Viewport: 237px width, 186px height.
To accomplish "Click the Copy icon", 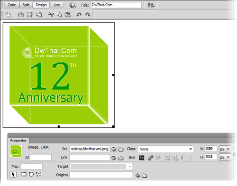I will click(59, 15).
